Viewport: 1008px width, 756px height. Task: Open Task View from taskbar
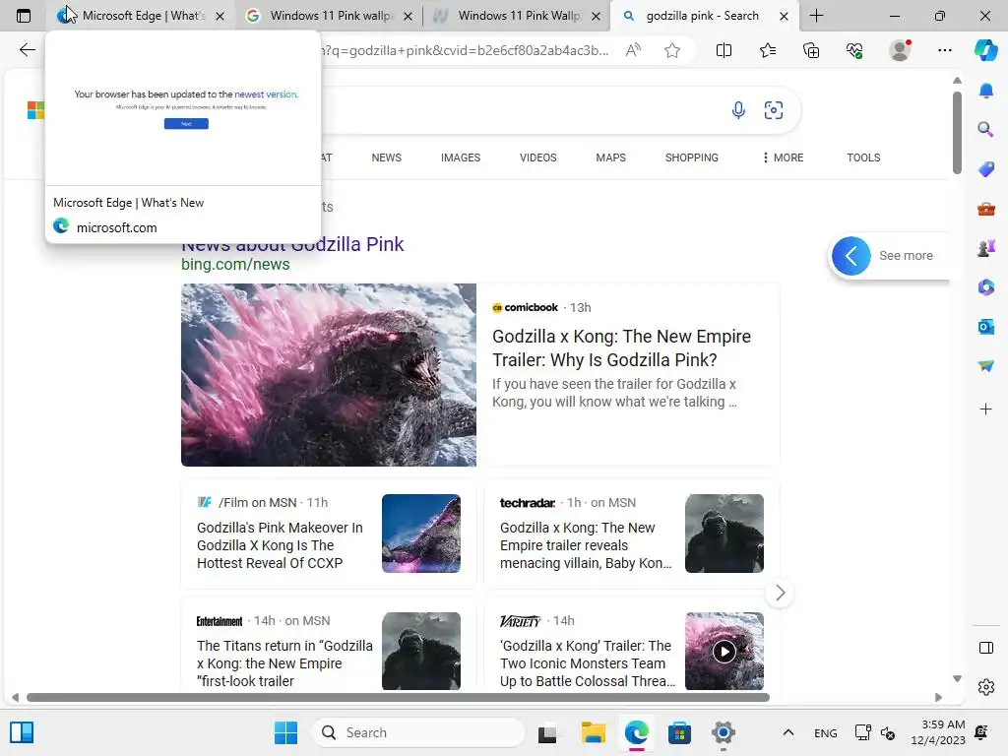click(547, 732)
